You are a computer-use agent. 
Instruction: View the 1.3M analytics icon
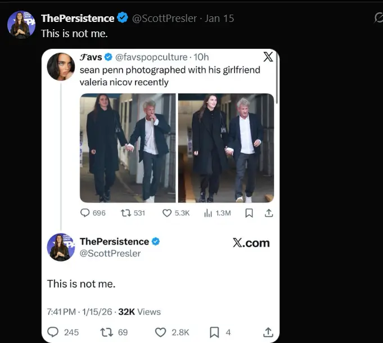tap(208, 213)
